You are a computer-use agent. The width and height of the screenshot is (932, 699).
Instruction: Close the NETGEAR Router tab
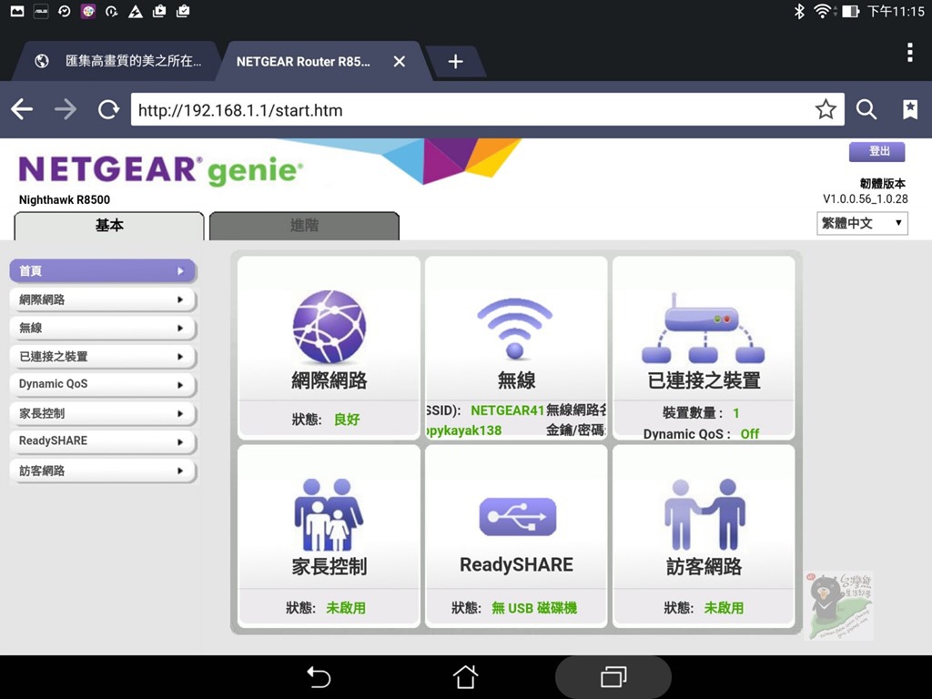point(400,61)
